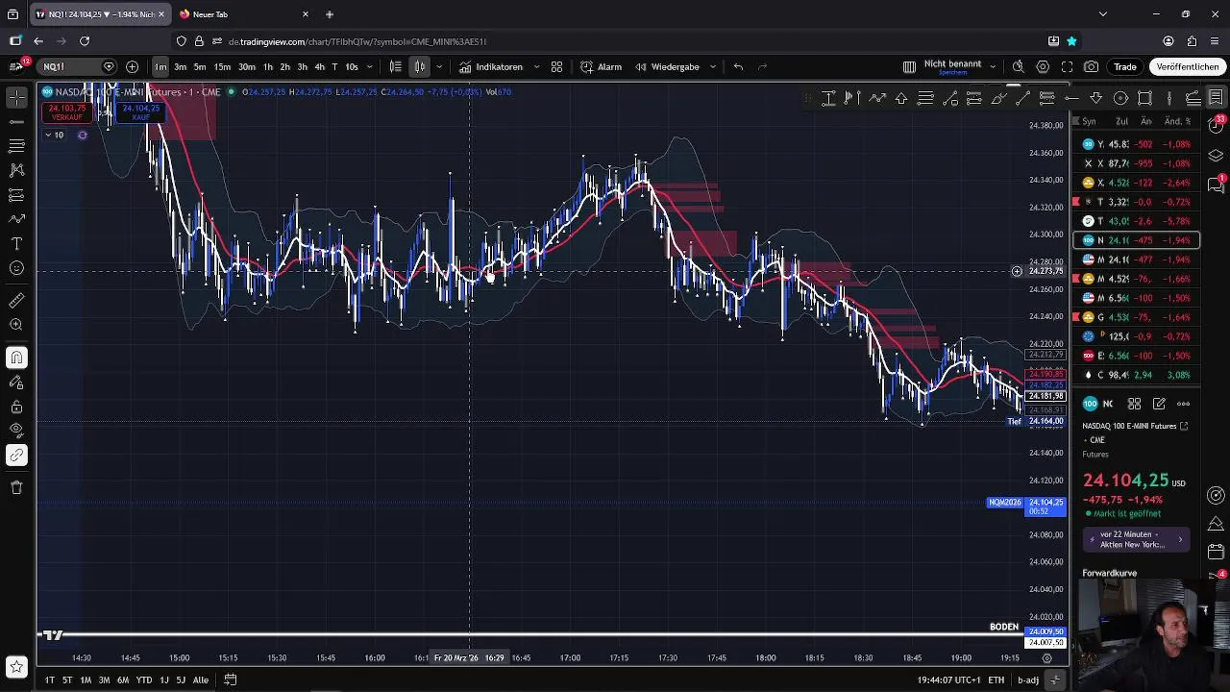This screenshot has height=692, width=1230.
Task: Select the flag marker tool in floating toolbar
Action: pyautogui.click(x=851, y=98)
